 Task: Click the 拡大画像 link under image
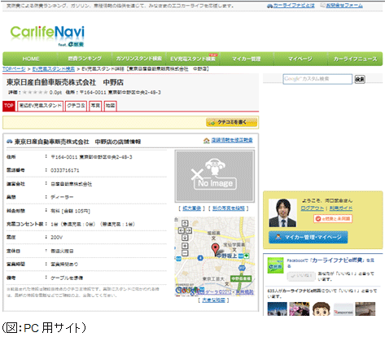[192, 208]
